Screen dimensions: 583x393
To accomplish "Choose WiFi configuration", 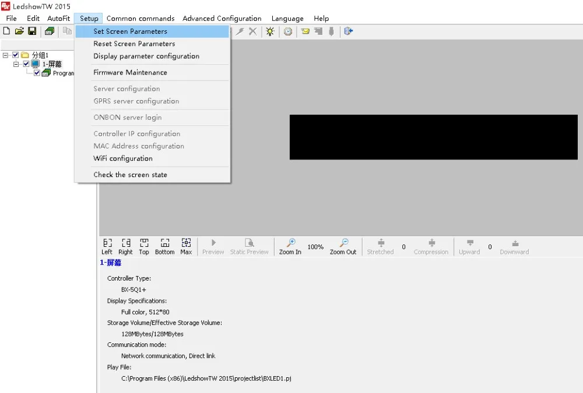I will click(x=152, y=158).
